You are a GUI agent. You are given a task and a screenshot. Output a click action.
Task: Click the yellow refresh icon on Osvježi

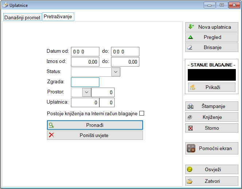coord(190,170)
